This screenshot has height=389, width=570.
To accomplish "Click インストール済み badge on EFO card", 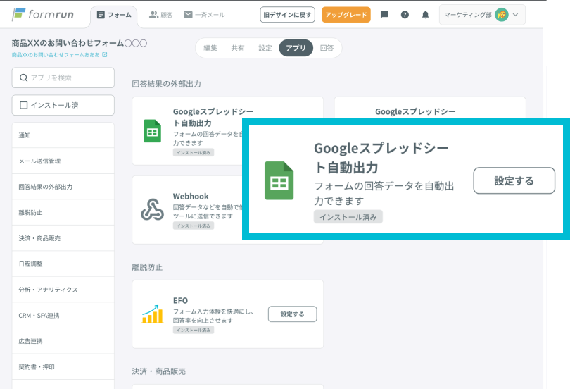I will (x=194, y=330).
